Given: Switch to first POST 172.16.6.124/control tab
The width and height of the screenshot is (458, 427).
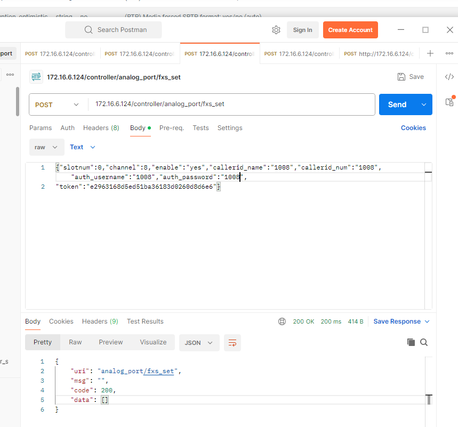Looking at the screenshot, I should point(60,54).
